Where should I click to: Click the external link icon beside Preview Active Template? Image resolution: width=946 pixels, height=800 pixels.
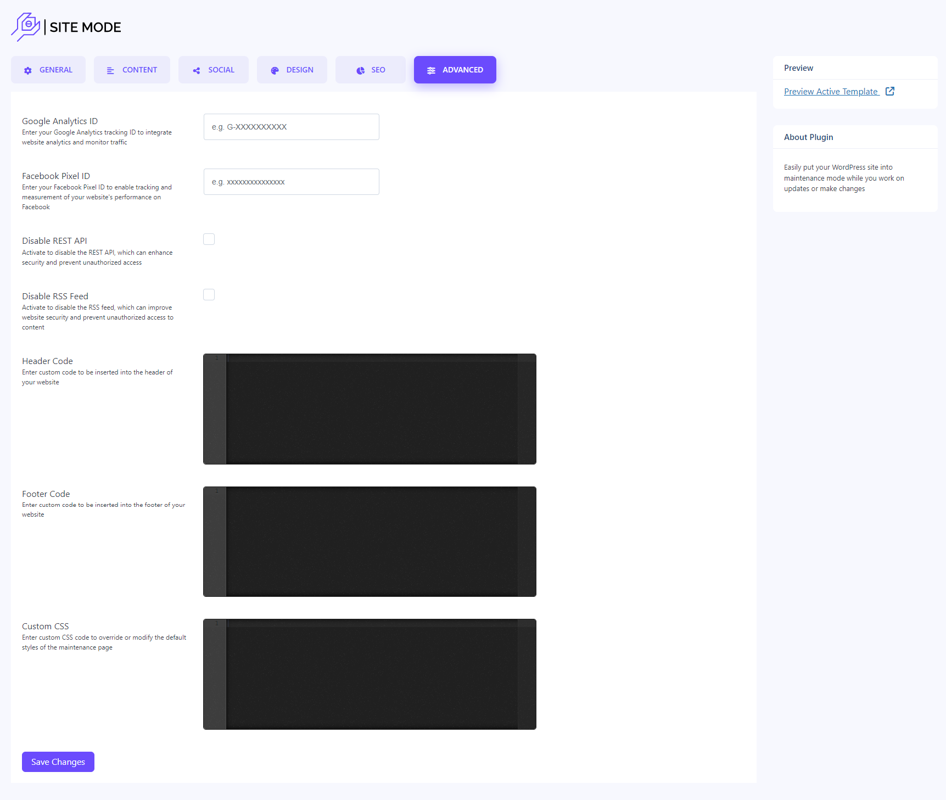890,91
